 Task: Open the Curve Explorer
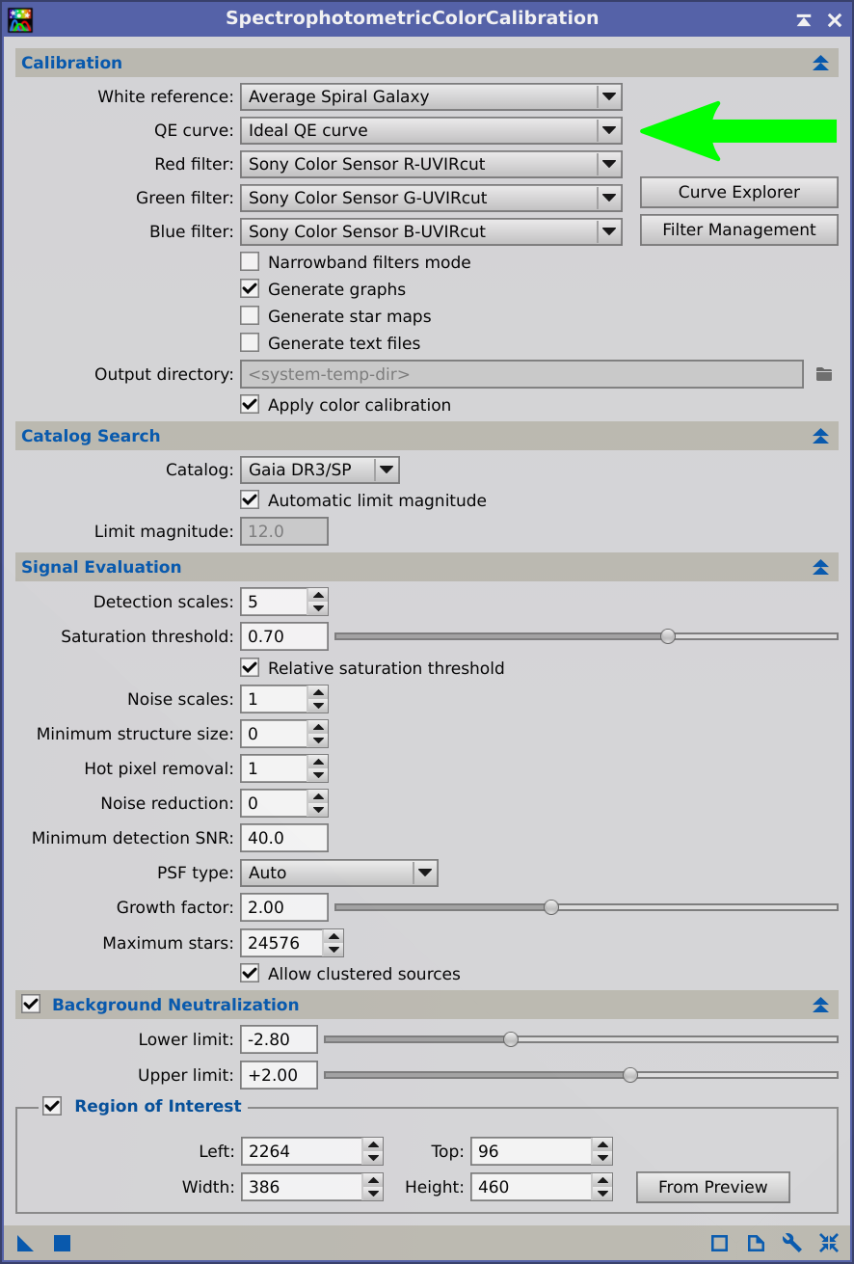(739, 192)
